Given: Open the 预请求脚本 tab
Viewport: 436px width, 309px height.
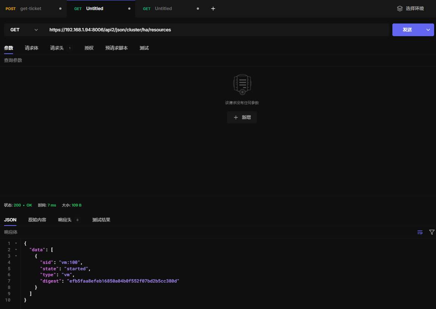Looking at the screenshot, I should coord(116,48).
